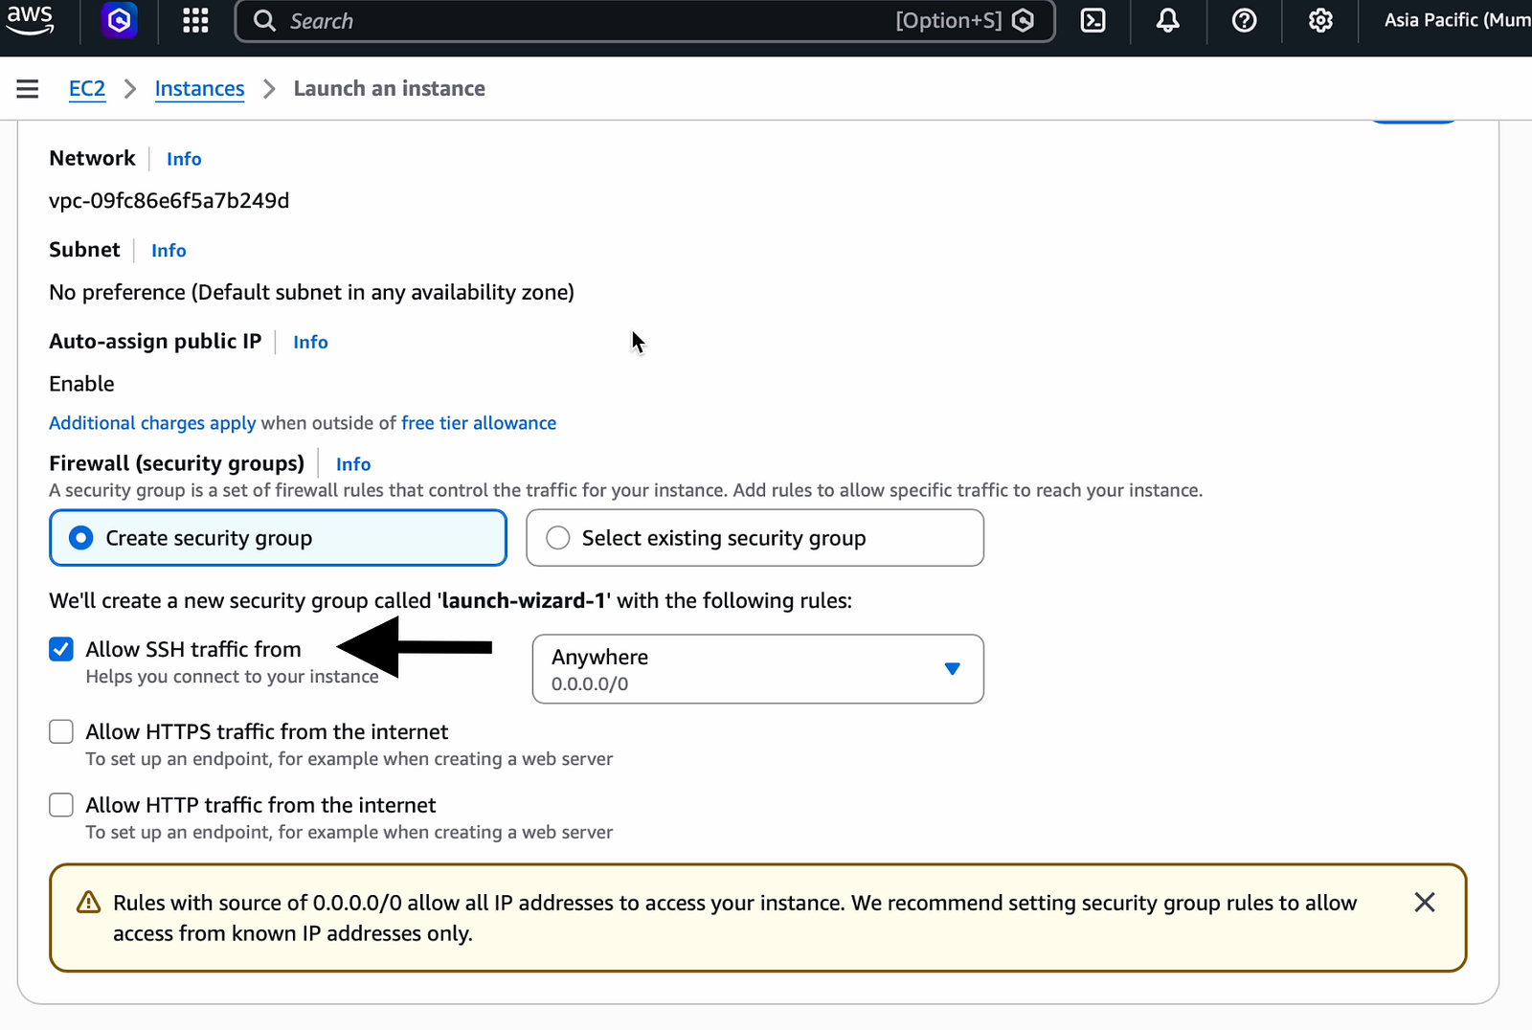
Task: Click the search magnifier icon
Action: coord(264,21)
